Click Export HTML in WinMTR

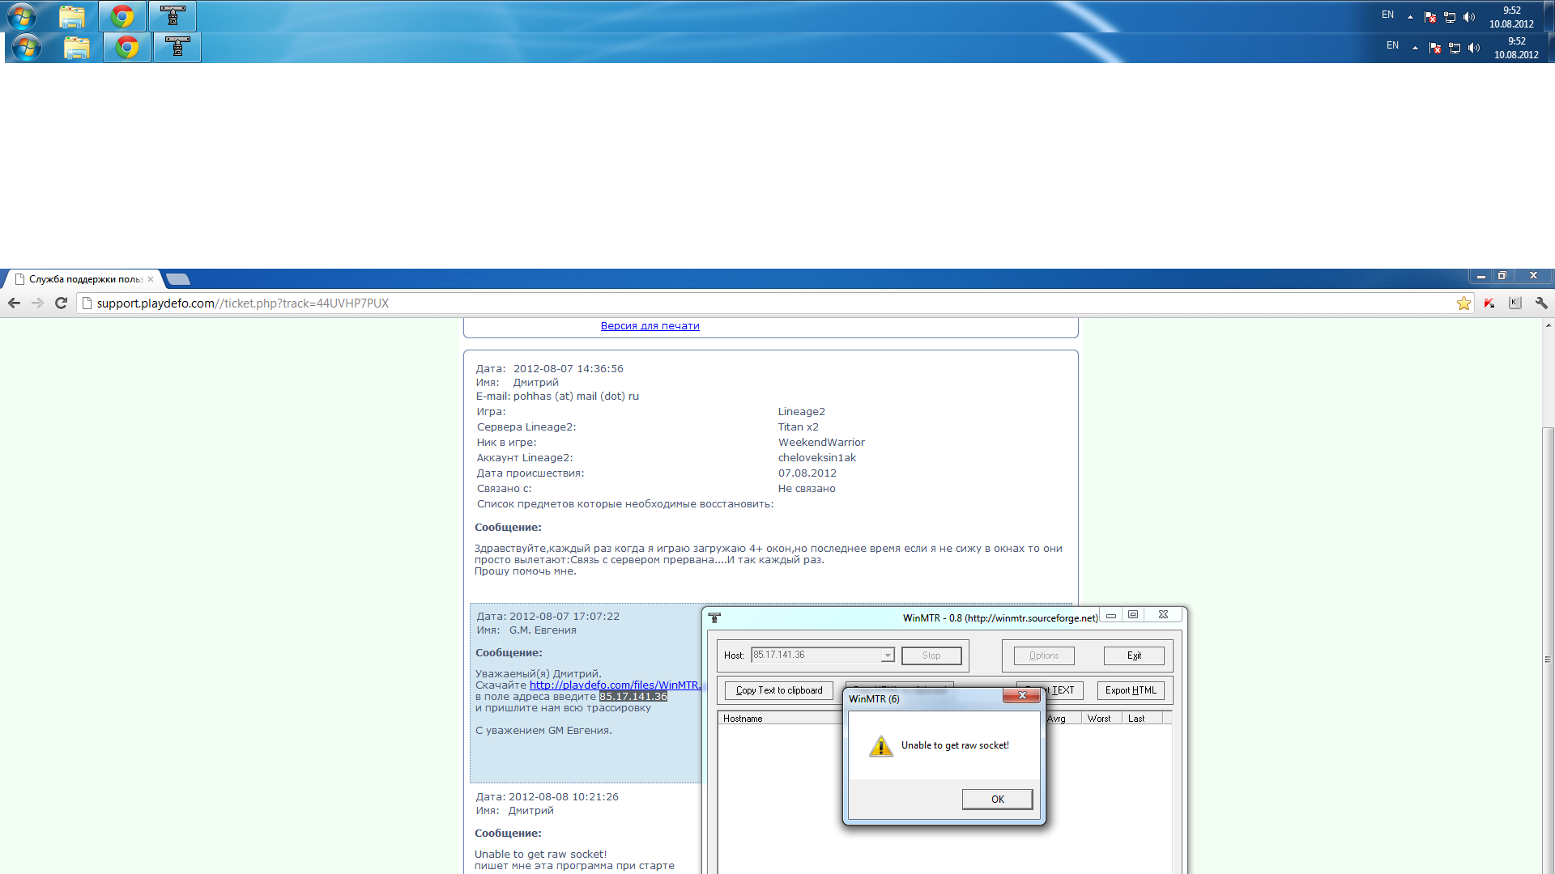coord(1131,690)
